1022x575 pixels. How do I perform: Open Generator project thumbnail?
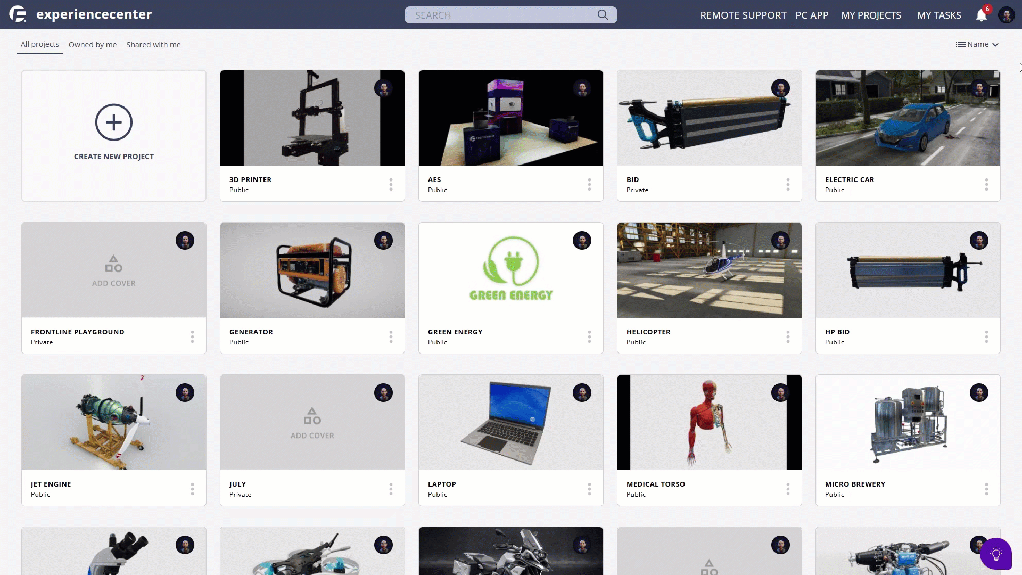pos(312,270)
